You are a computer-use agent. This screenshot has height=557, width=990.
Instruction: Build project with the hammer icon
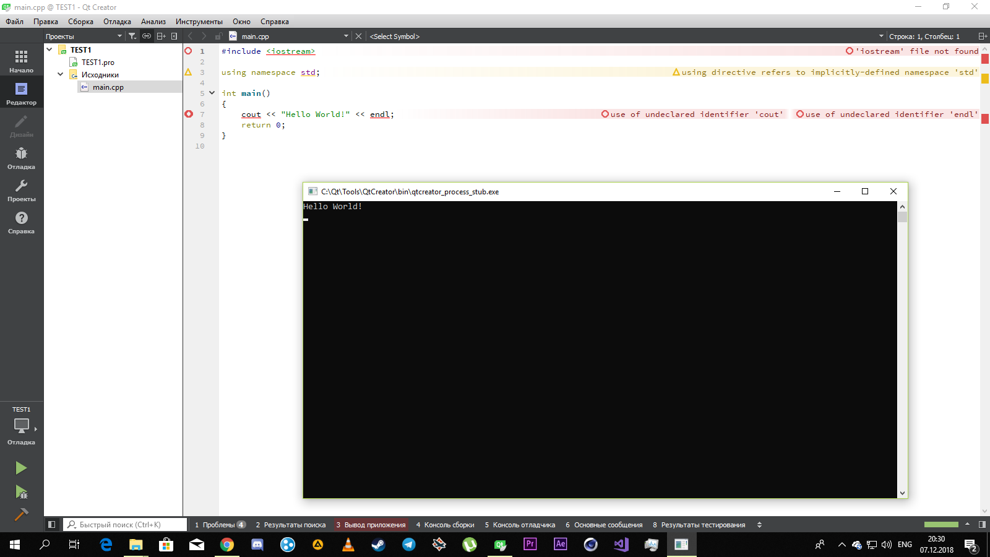pos(21,514)
